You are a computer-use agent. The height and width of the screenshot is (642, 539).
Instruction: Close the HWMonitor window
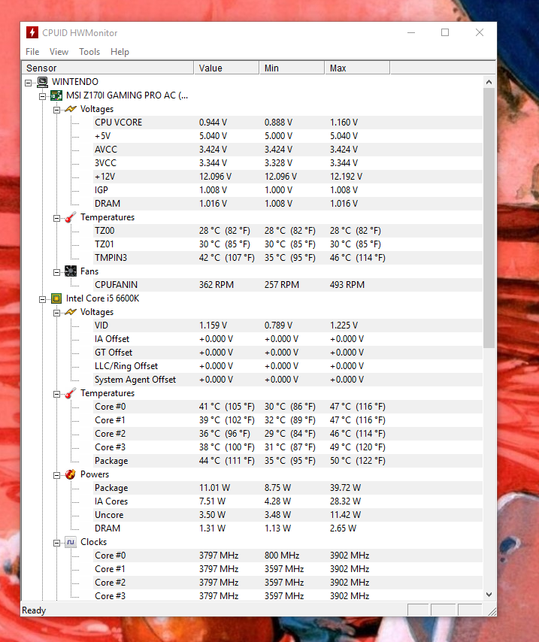[x=479, y=32]
